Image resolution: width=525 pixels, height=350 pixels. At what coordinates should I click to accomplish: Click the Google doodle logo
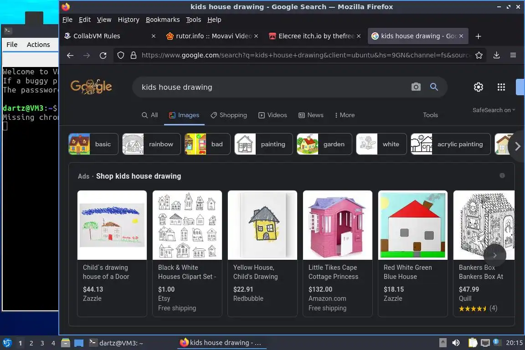pyautogui.click(x=91, y=87)
